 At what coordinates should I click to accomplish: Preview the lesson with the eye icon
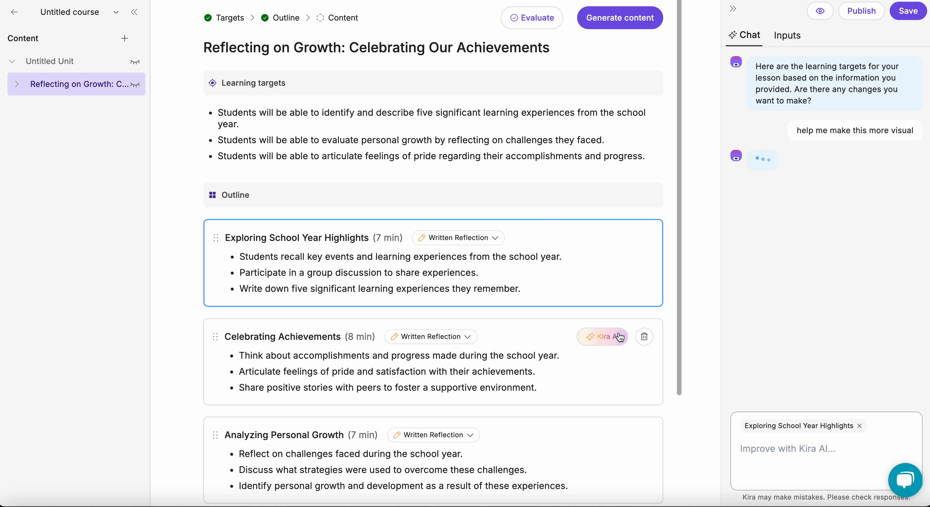click(820, 11)
